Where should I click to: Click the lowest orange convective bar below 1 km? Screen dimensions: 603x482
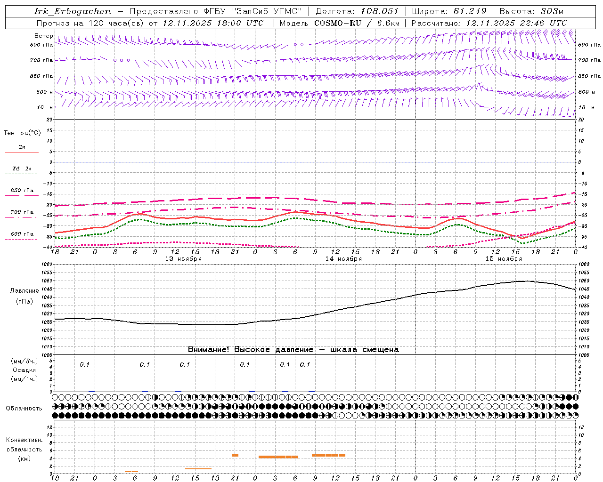point(131,472)
